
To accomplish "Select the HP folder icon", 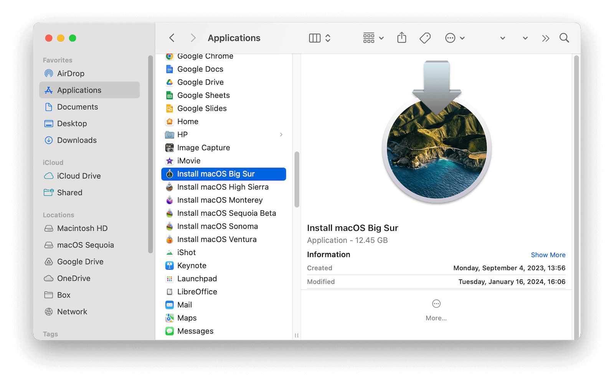I will pyautogui.click(x=169, y=134).
